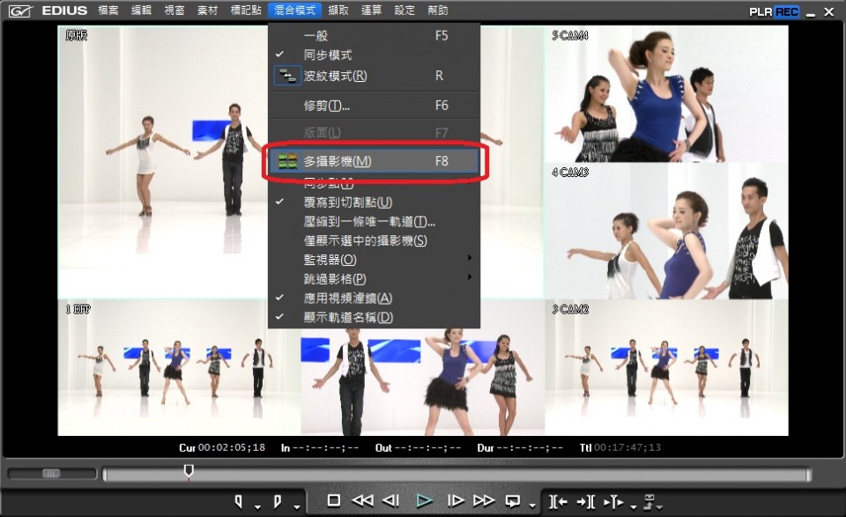
Task: Click the next edit point icon
Action: 585,502
